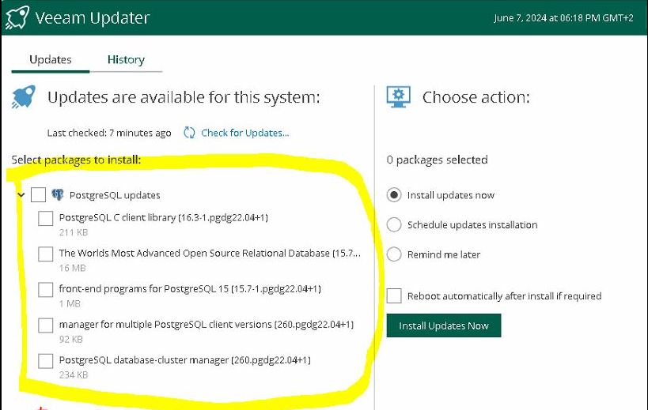
Task: Click the PostgreSQL elephant icon
Action: (x=58, y=194)
